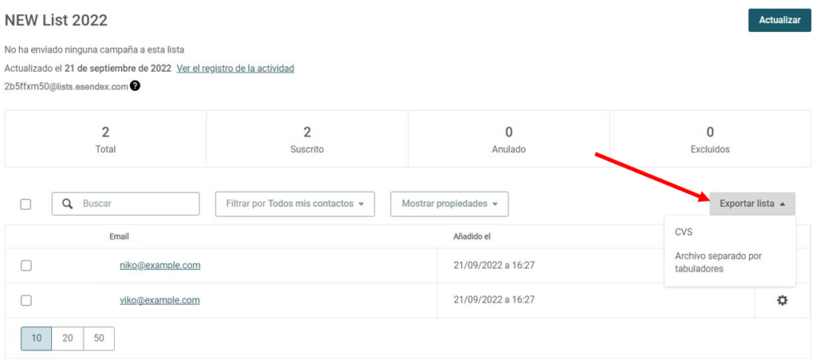This screenshot has height=364, width=816.
Task: Show 20 contacts per page
Action: tap(68, 338)
